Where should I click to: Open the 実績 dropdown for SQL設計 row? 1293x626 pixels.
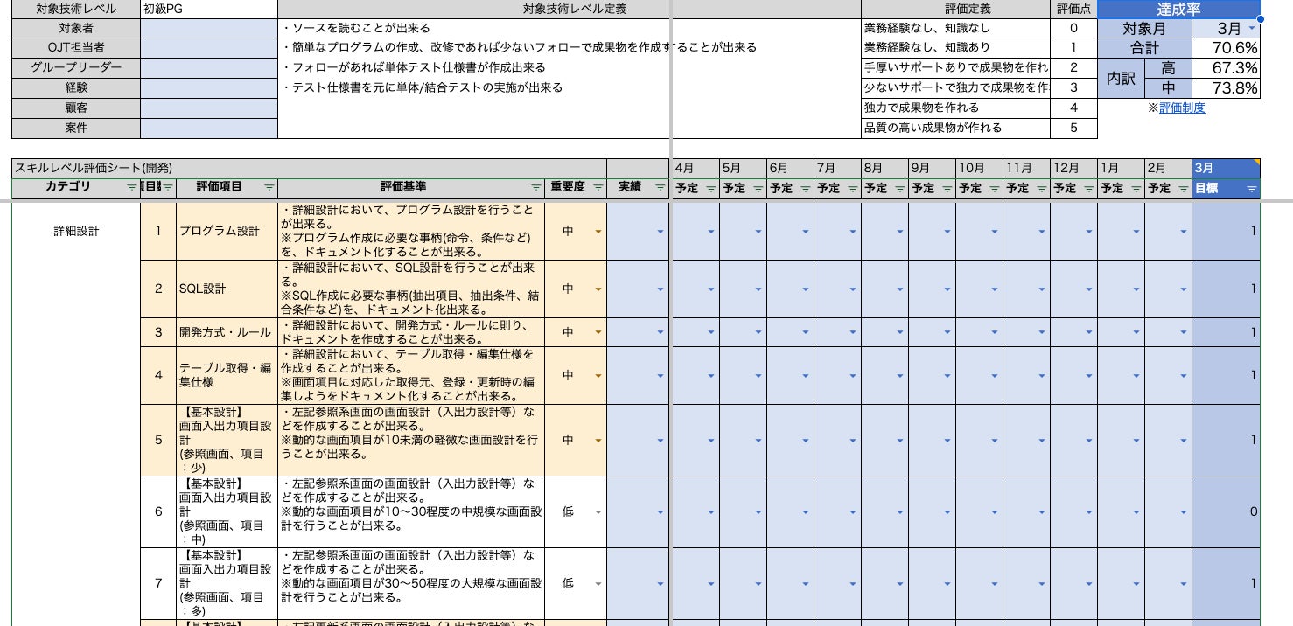click(660, 289)
